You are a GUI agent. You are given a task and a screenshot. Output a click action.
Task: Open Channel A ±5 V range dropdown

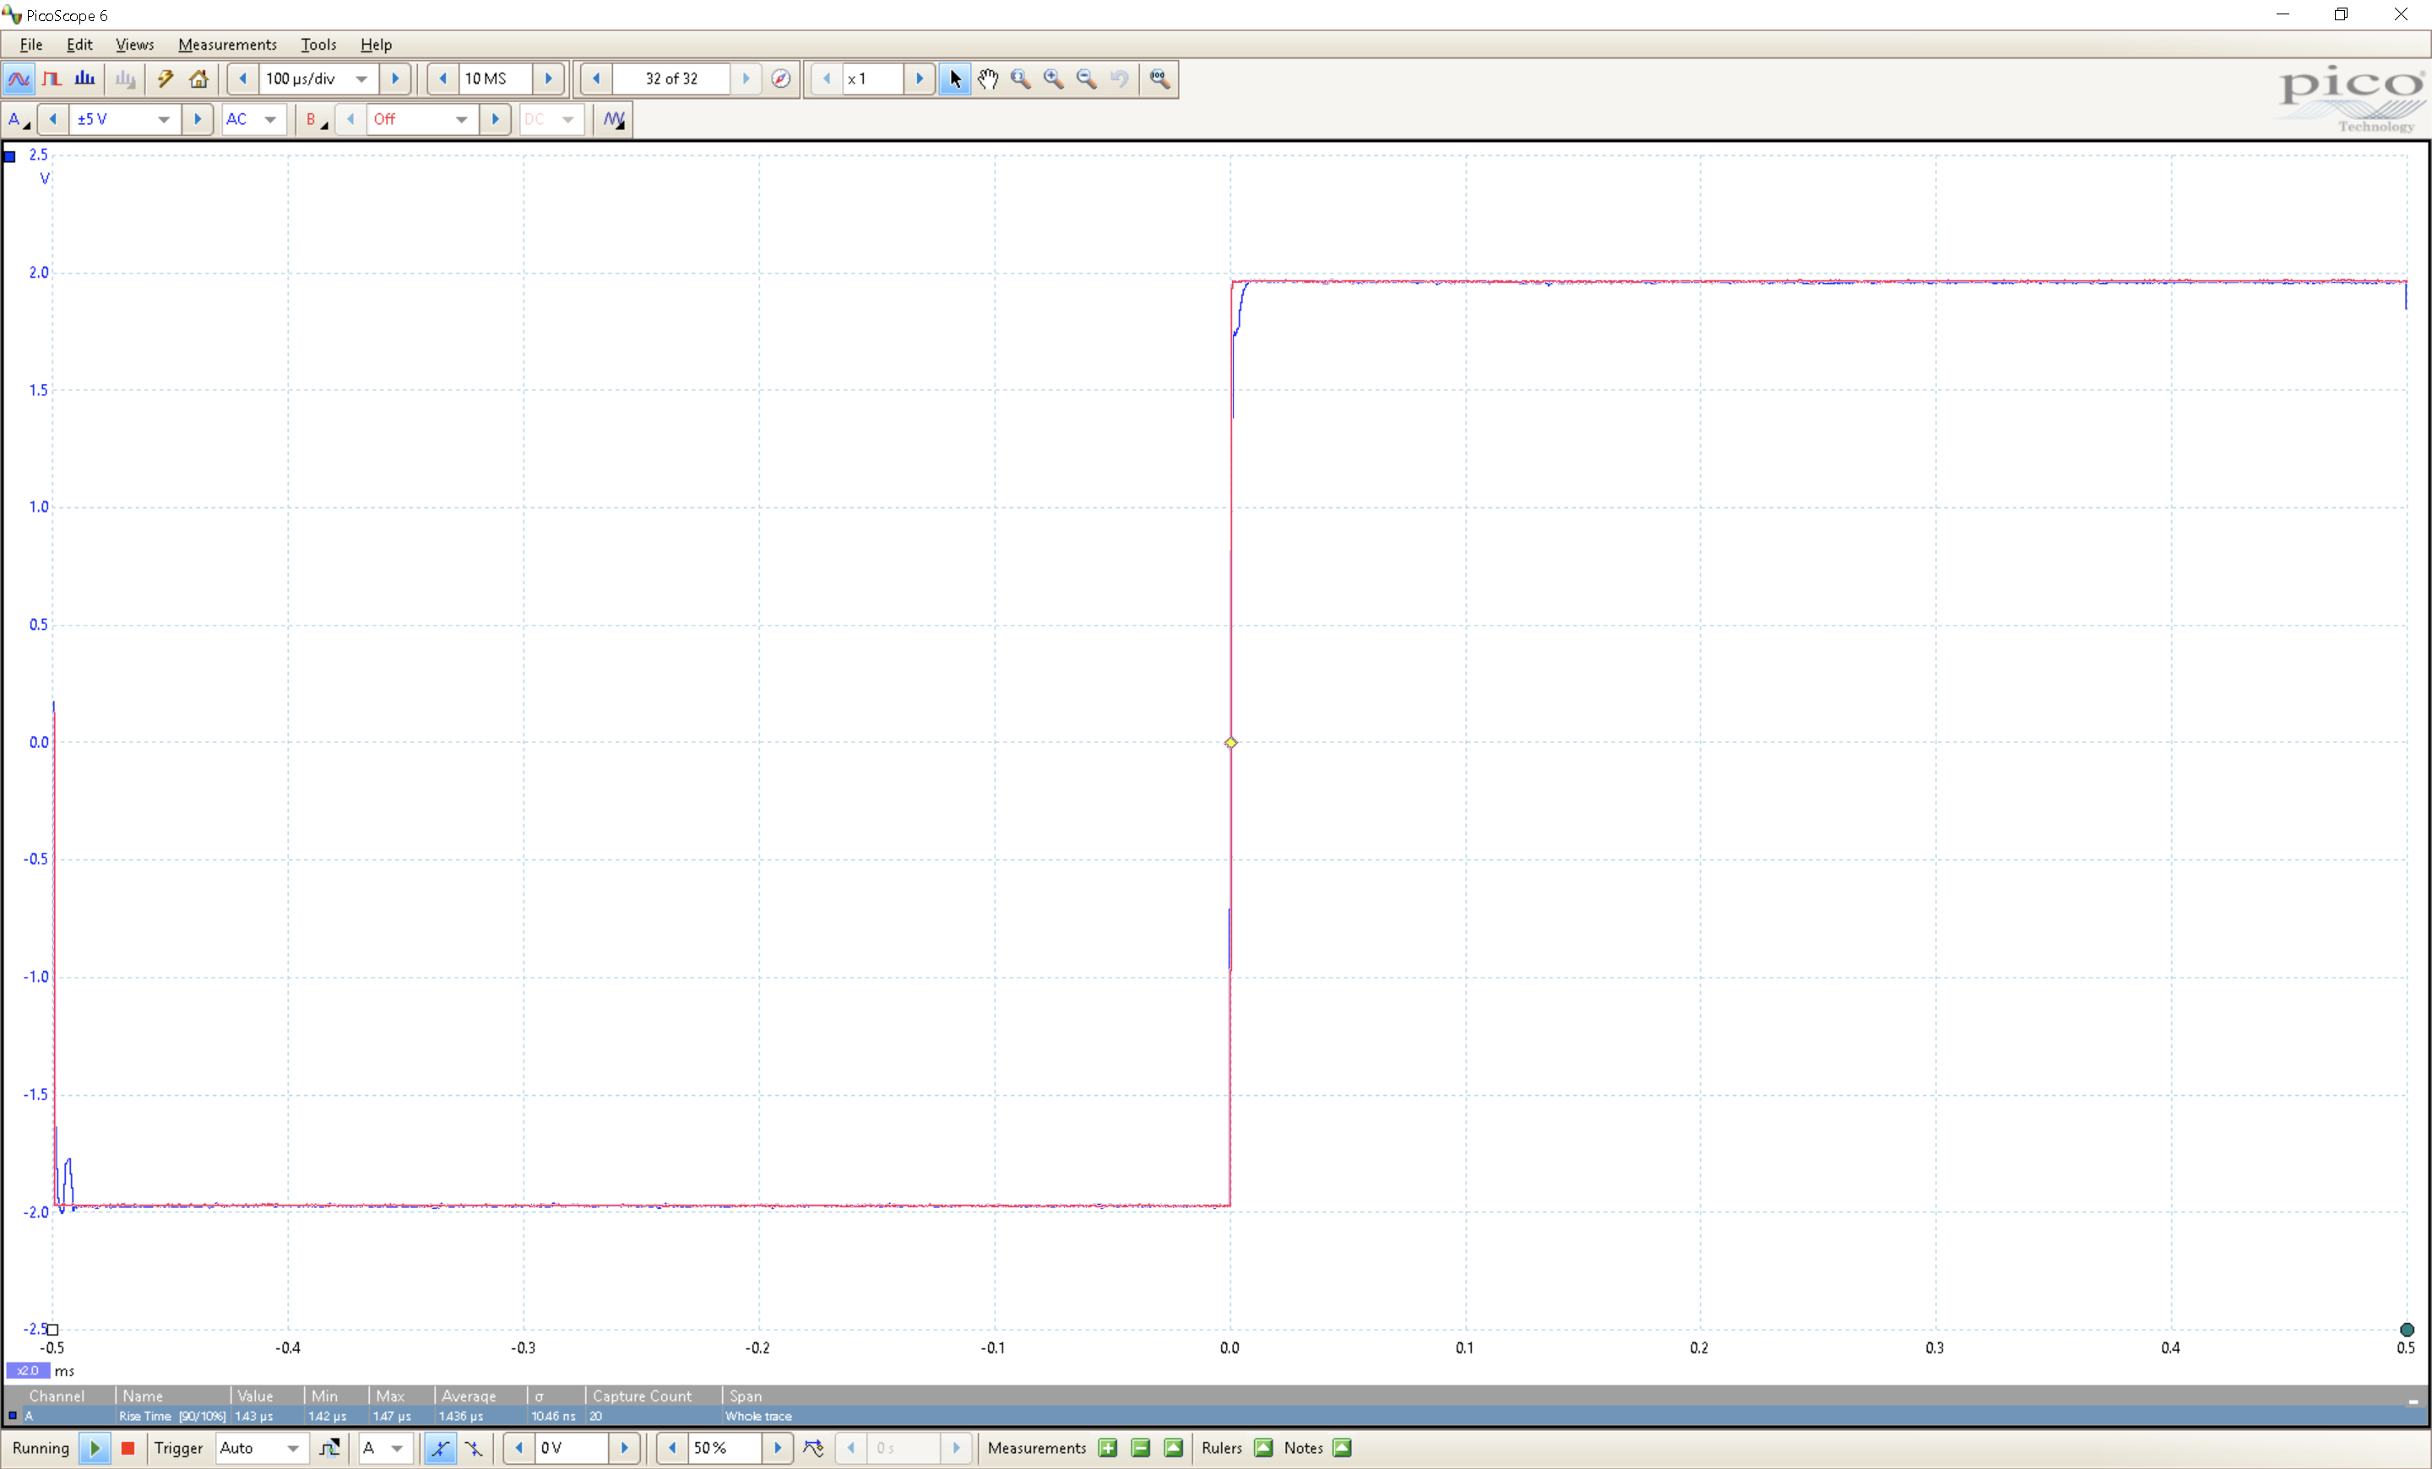tap(124, 119)
